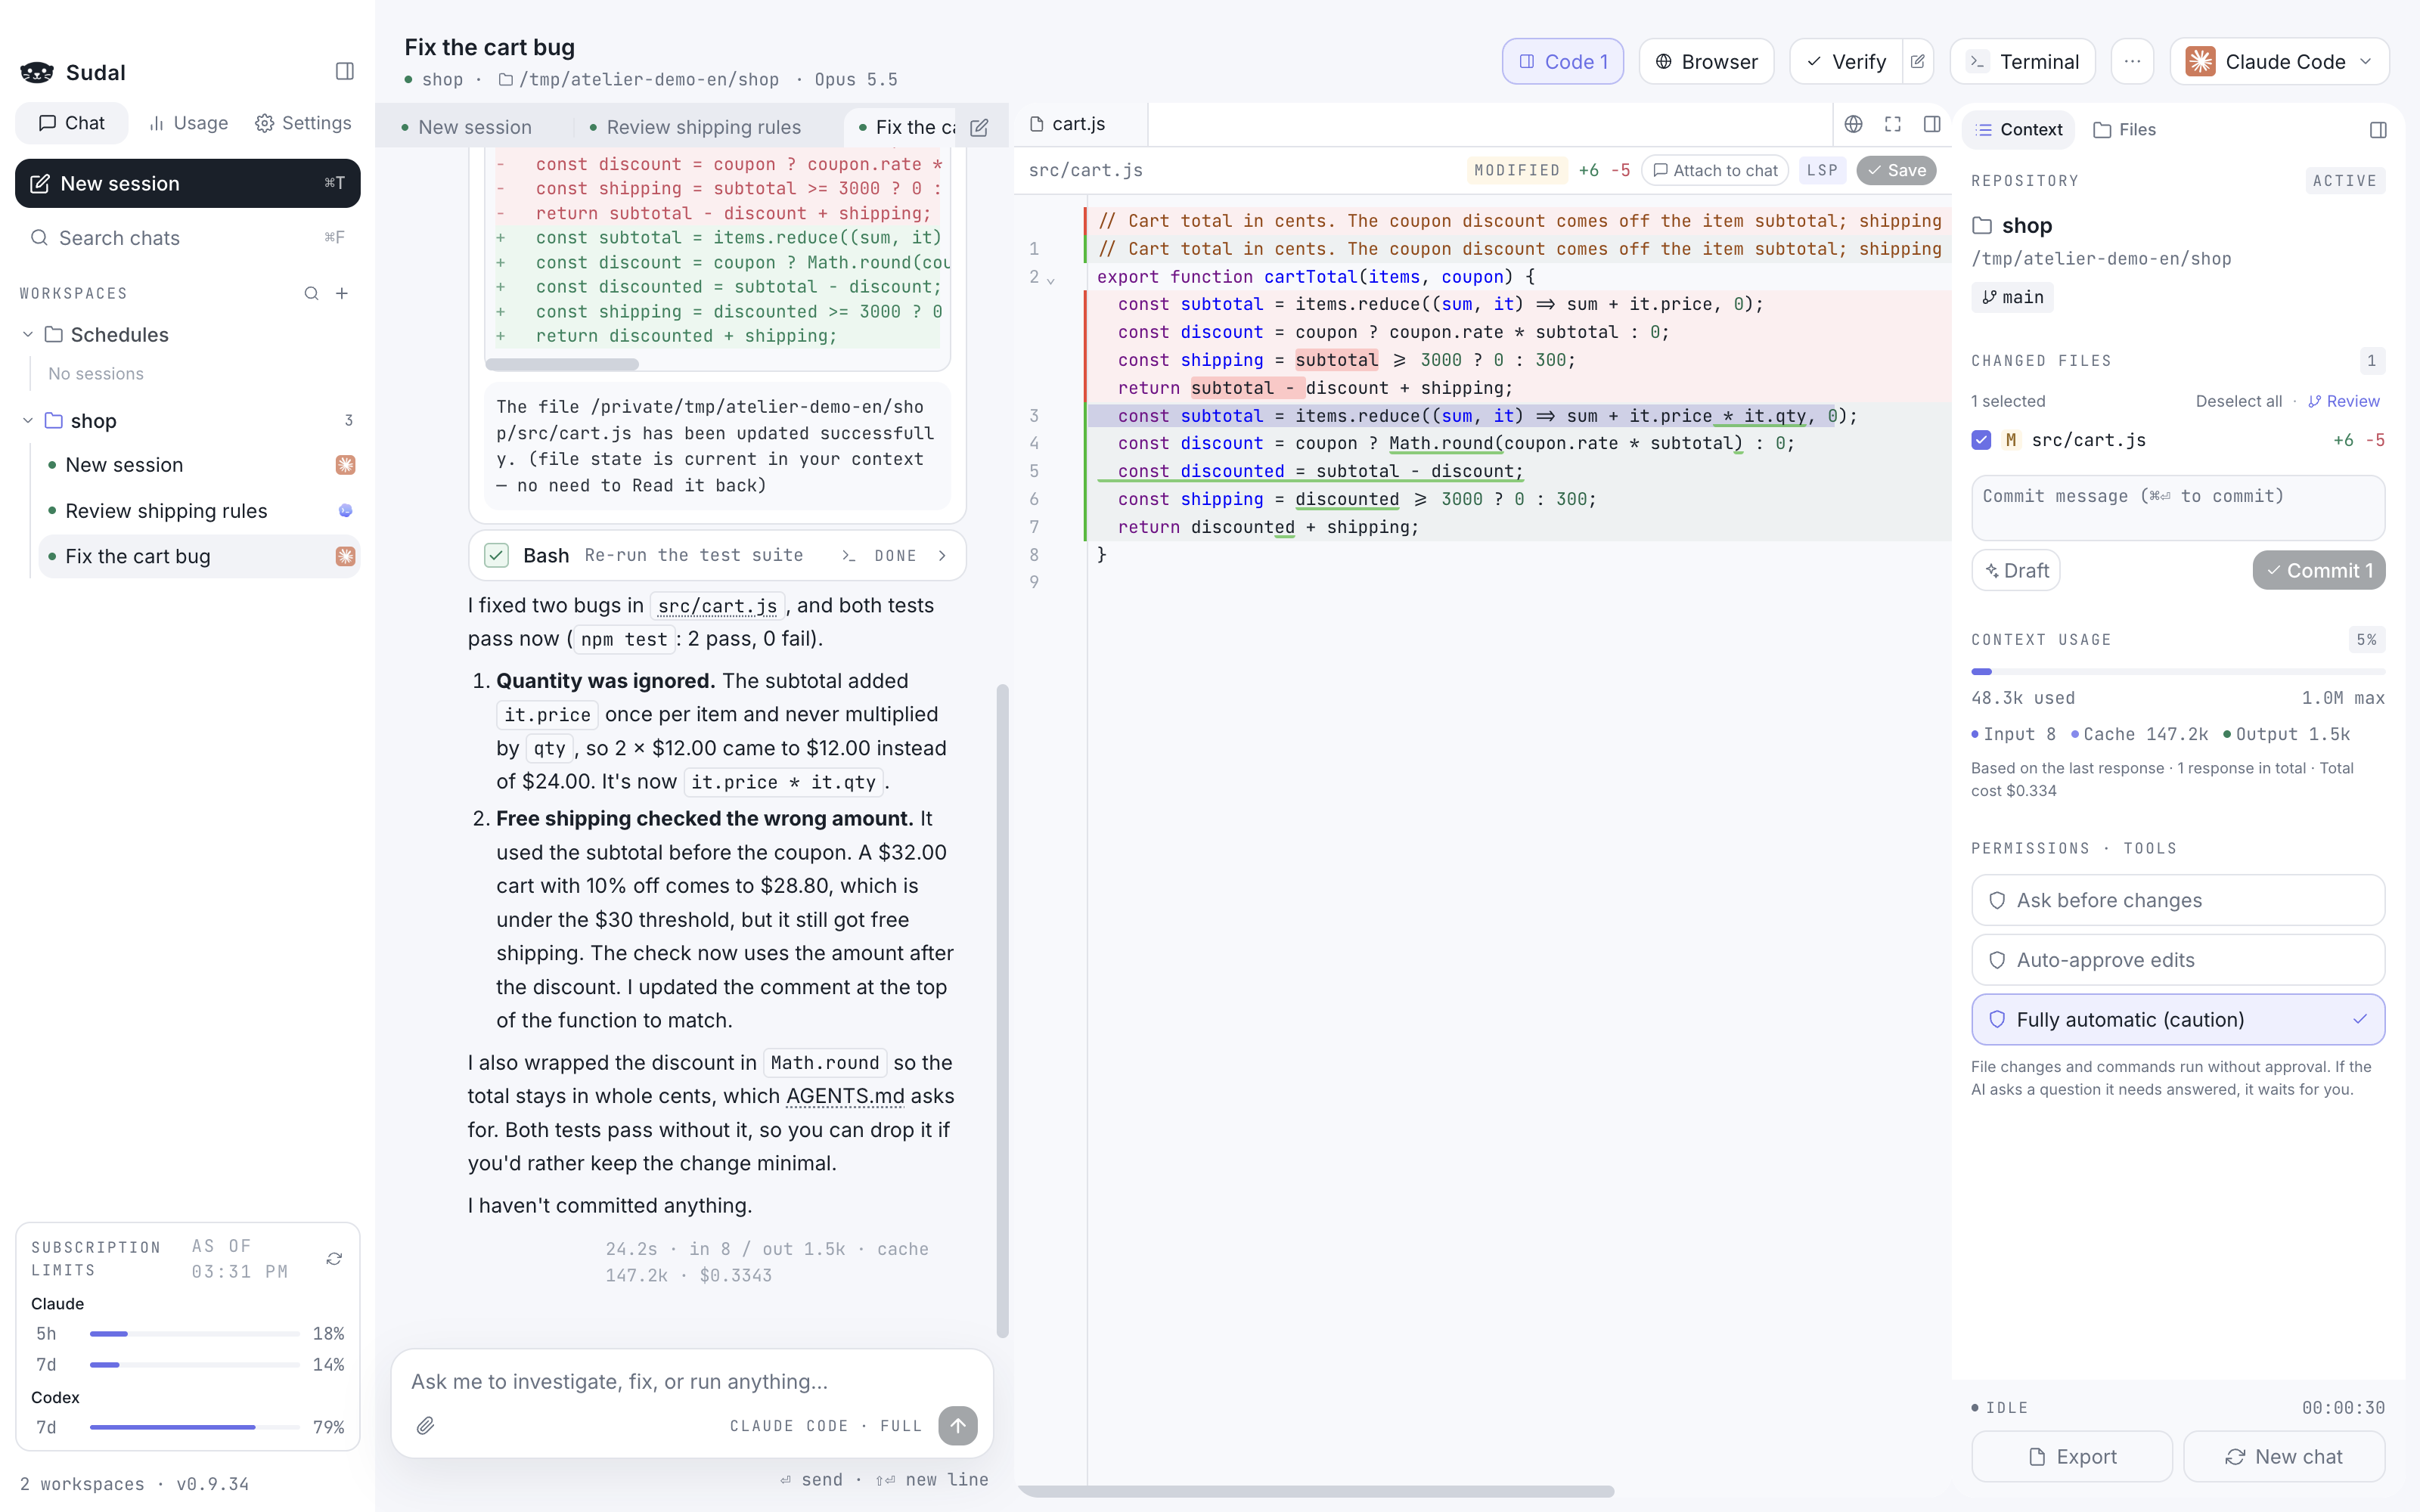The width and height of the screenshot is (2420, 1512).
Task: Switch to the Files tab in right panel
Action: click(x=2124, y=130)
